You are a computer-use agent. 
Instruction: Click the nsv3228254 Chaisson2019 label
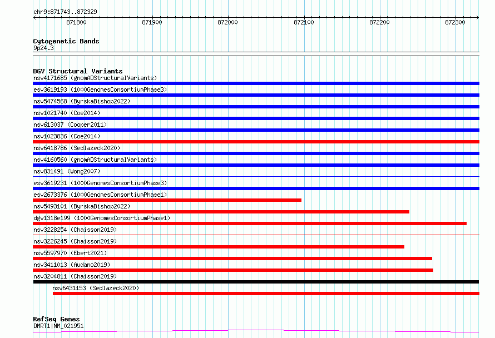[x=75, y=230]
